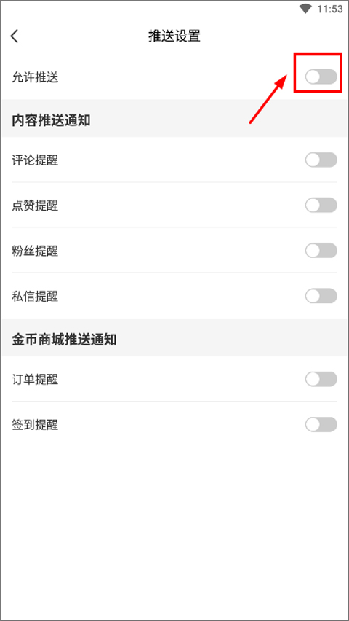This screenshot has width=349, height=621.
Task: Tap the 内容推送通知 section header
Action: [x=51, y=120]
